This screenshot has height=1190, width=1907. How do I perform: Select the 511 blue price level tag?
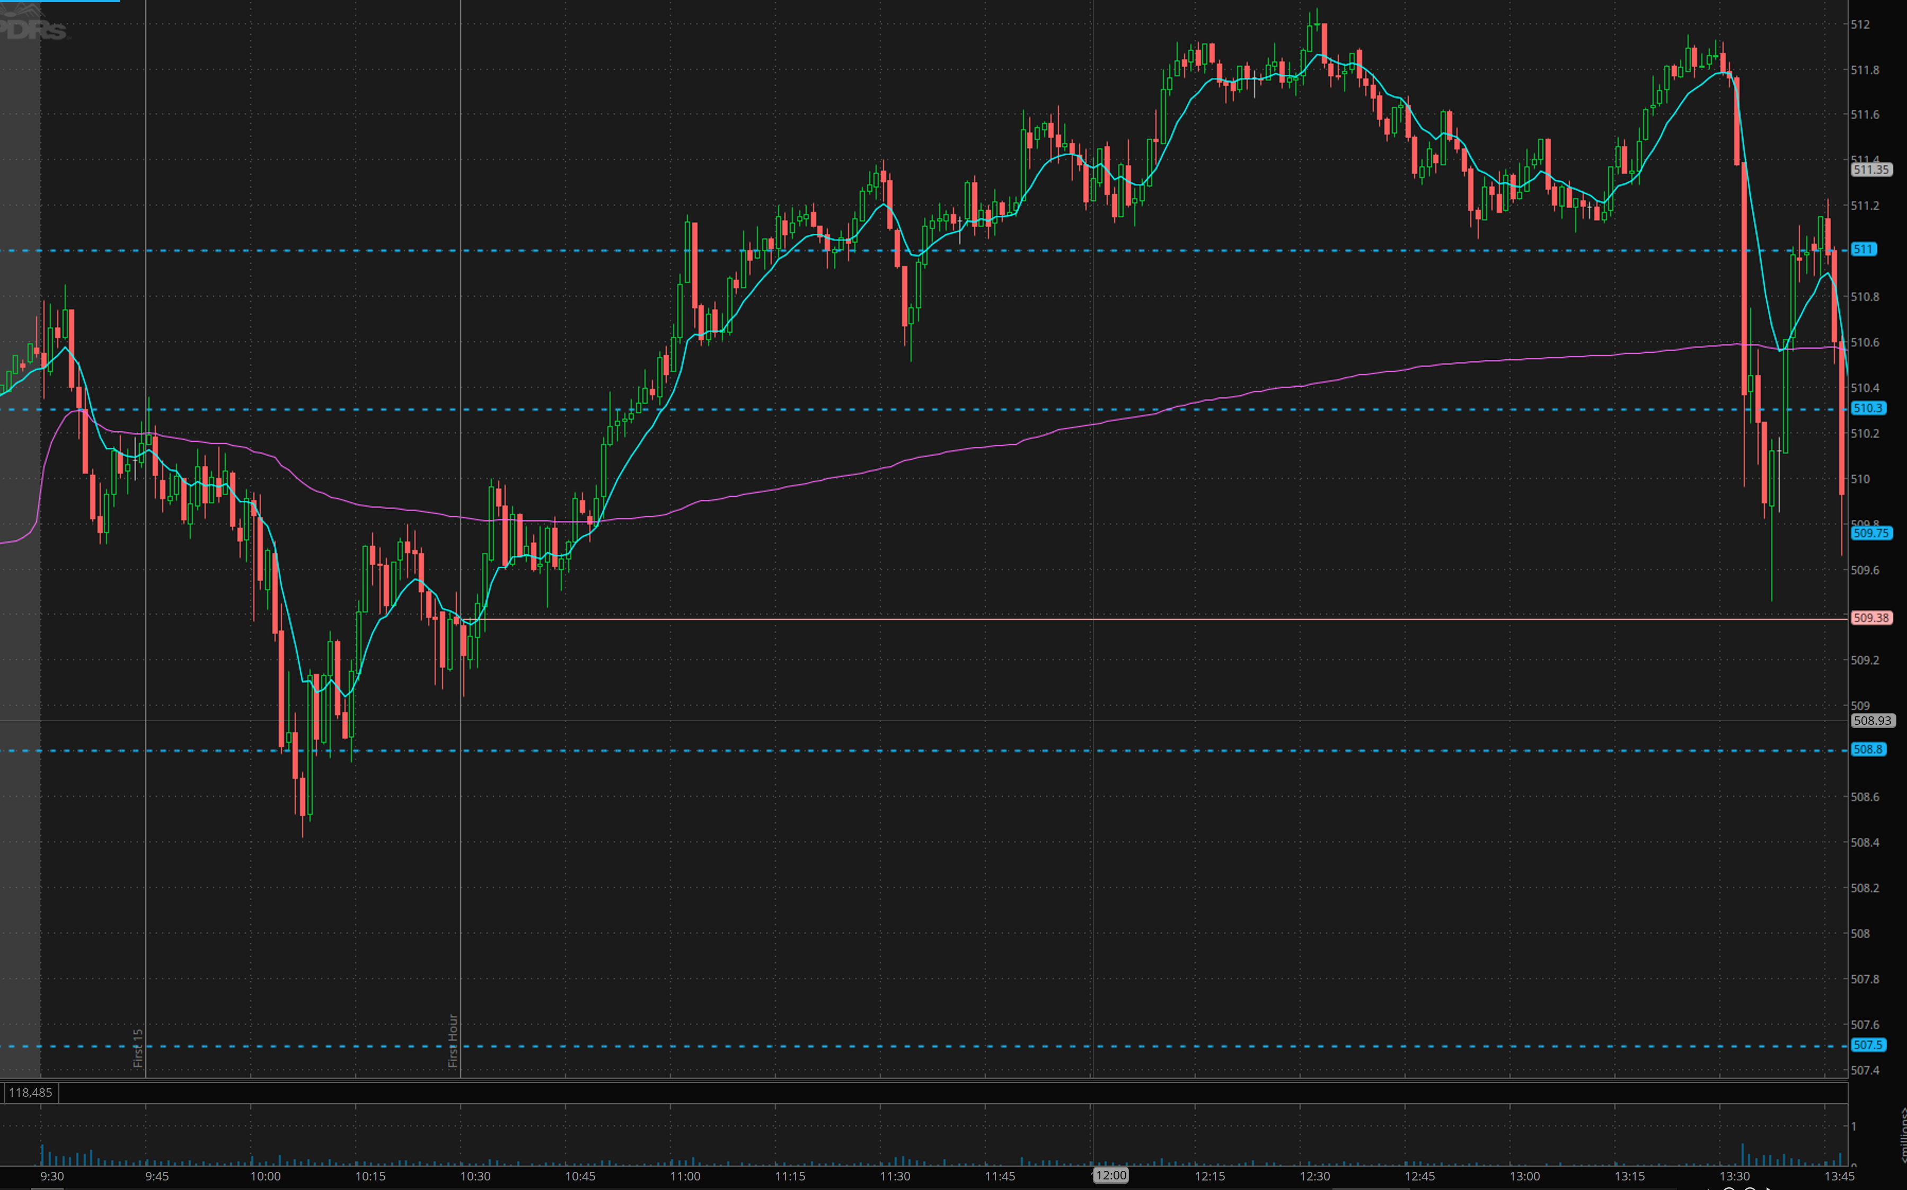point(1863,250)
